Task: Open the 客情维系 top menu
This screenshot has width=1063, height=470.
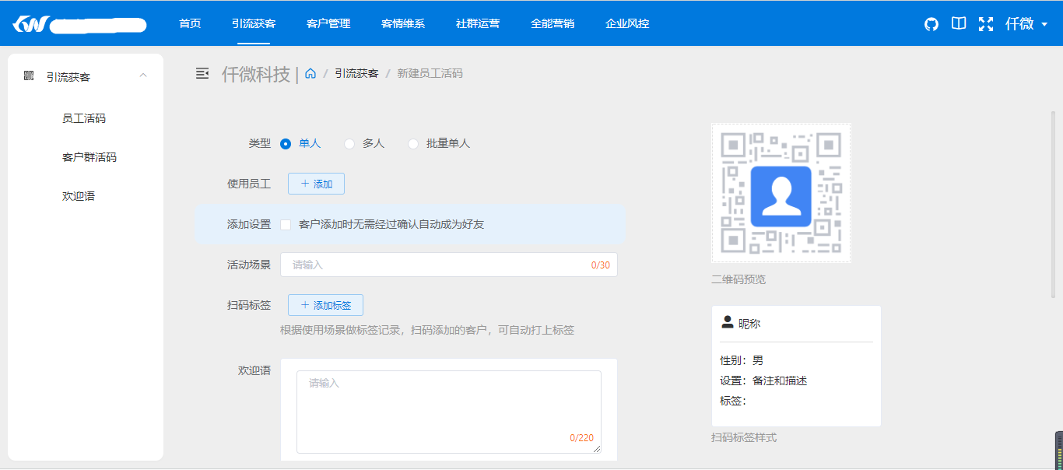Action: point(403,23)
